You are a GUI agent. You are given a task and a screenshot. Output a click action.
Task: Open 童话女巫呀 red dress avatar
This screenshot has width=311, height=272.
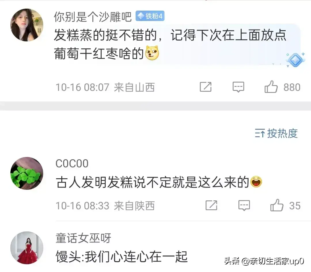[x=27, y=248]
